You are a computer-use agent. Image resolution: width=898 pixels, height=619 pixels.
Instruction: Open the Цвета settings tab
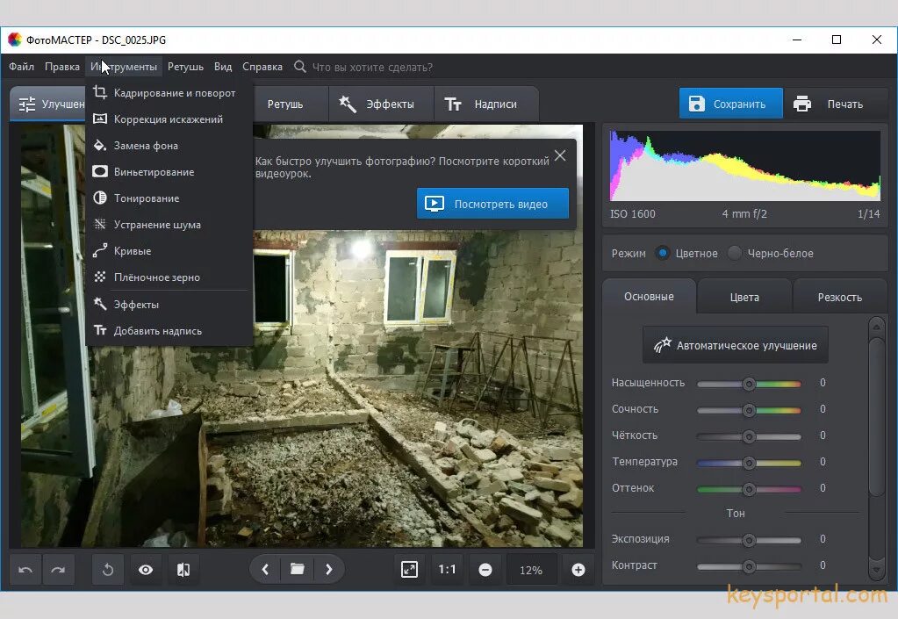click(x=744, y=297)
